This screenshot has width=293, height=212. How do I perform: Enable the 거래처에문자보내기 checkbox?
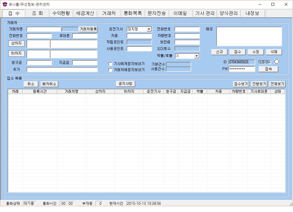pyautogui.click(x=110, y=70)
